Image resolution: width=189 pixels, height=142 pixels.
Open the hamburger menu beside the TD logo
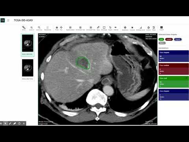click(x=8, y=21)
